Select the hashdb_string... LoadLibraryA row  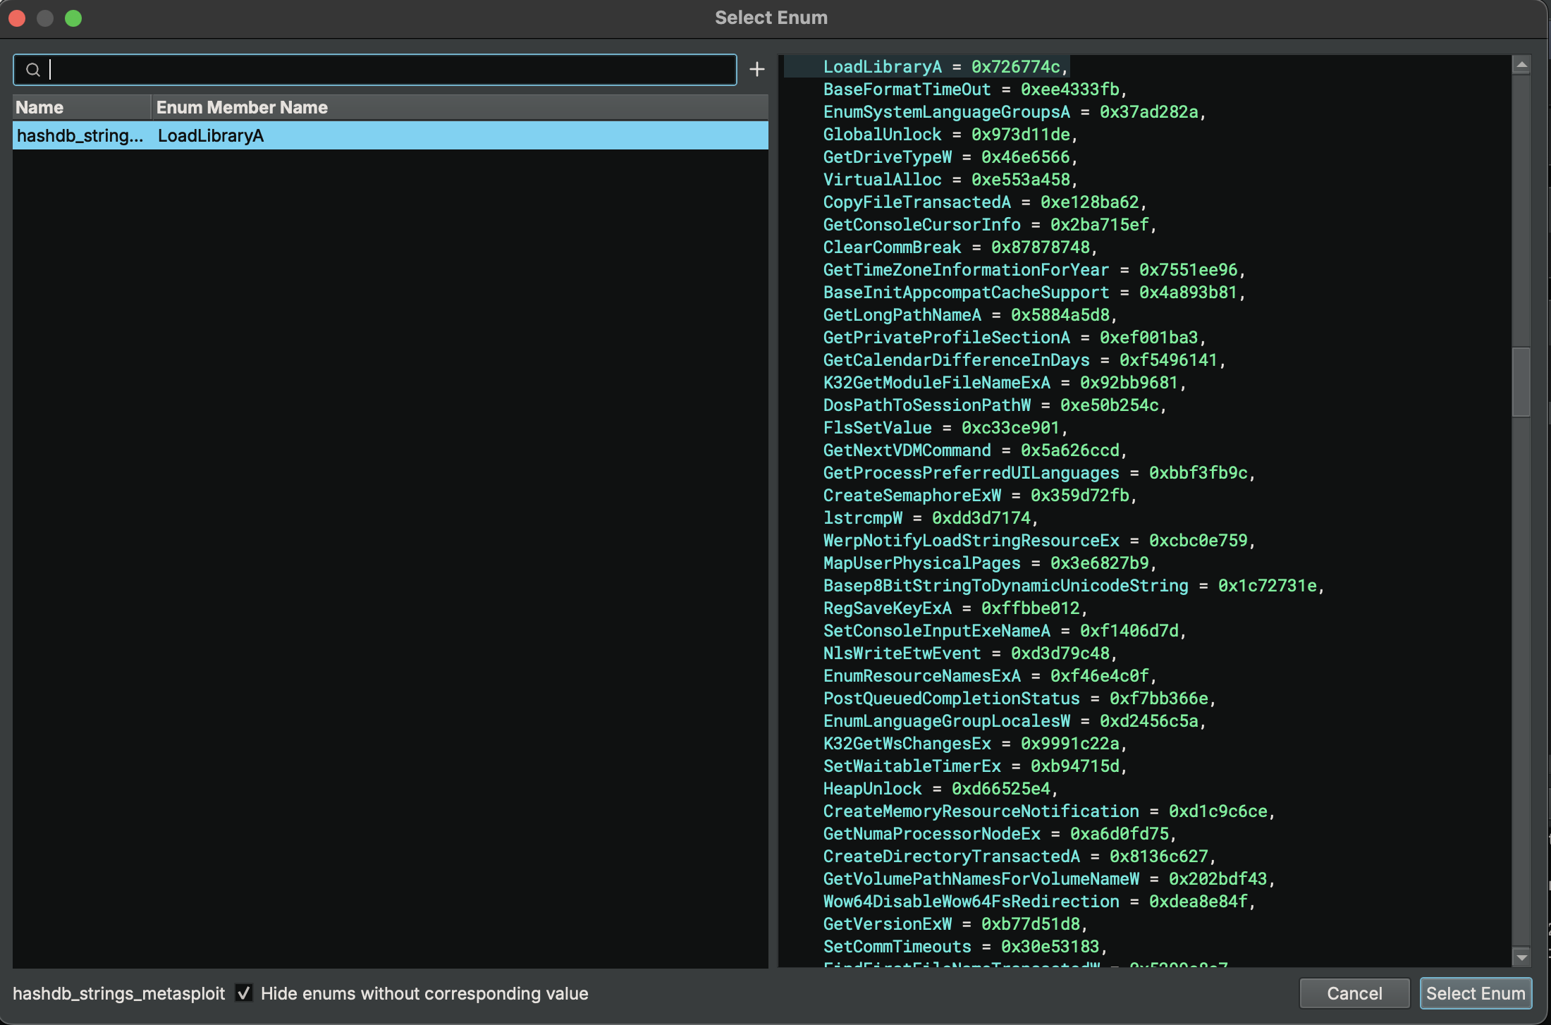391,135
